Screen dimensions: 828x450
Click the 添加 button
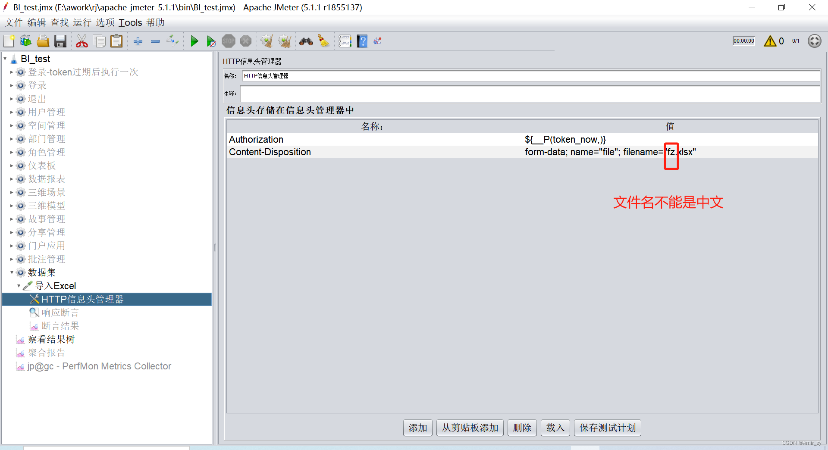(x=417, y=428)
